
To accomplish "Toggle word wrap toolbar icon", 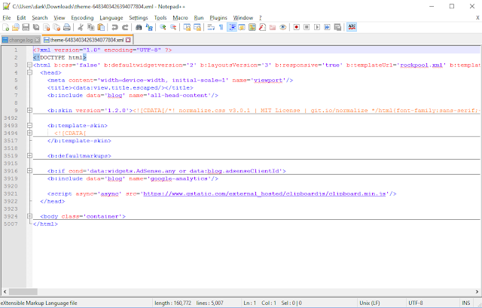I will pyautogui.click(x=211, y=27).
